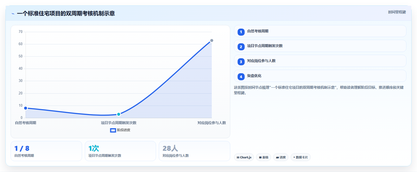Select the 对应岗位参与人数 step row
The image size is (417, 172).
(320, 61)
